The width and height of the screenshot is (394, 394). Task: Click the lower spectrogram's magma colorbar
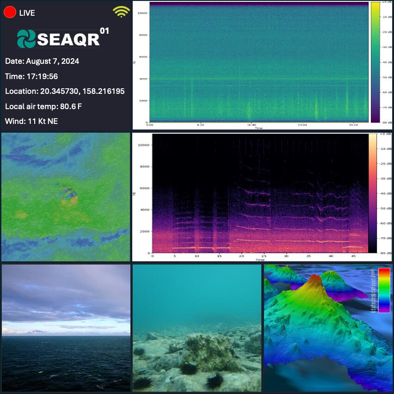[373, 193]
